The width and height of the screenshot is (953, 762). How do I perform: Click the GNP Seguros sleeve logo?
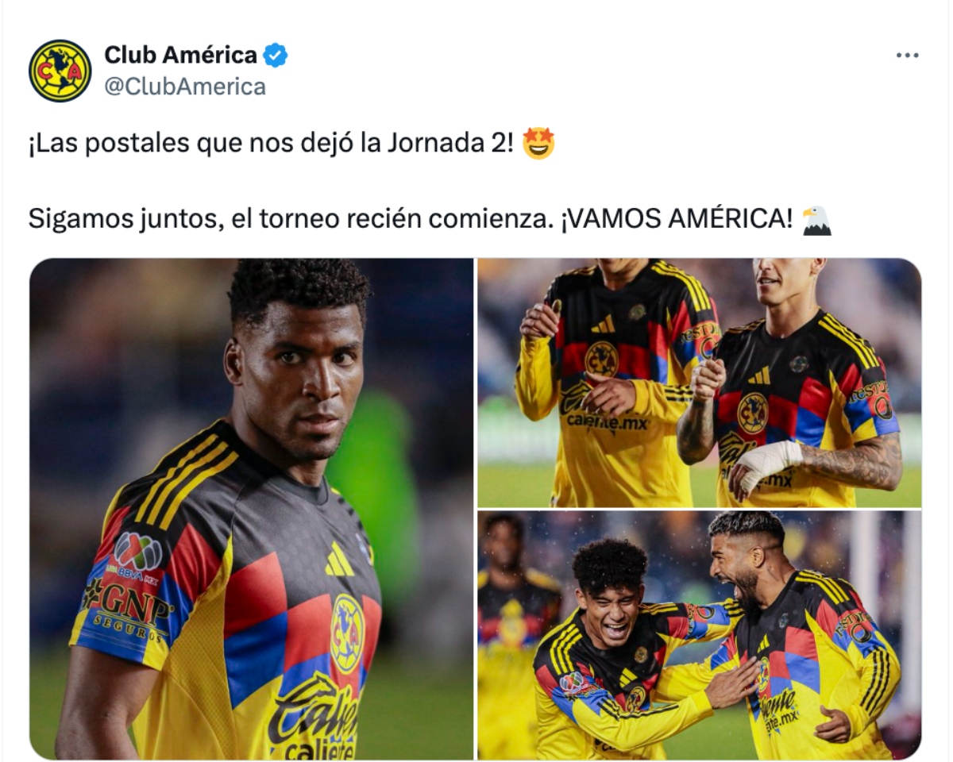pos(129,612)
